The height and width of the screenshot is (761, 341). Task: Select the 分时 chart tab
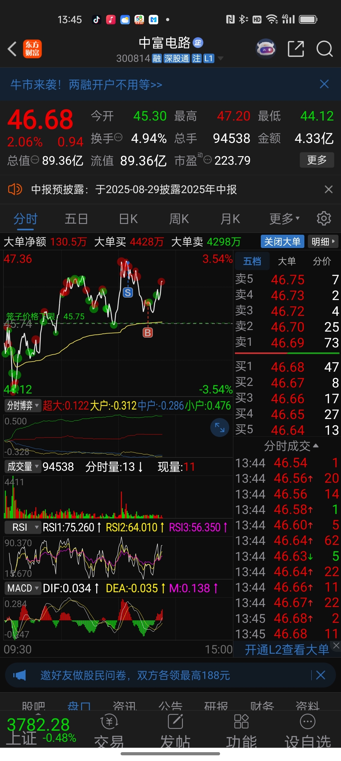(x=26, y=218)
